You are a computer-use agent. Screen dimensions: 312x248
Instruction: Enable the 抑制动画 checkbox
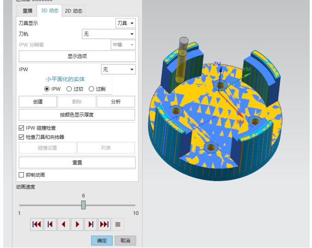click(x=21, y=175)
